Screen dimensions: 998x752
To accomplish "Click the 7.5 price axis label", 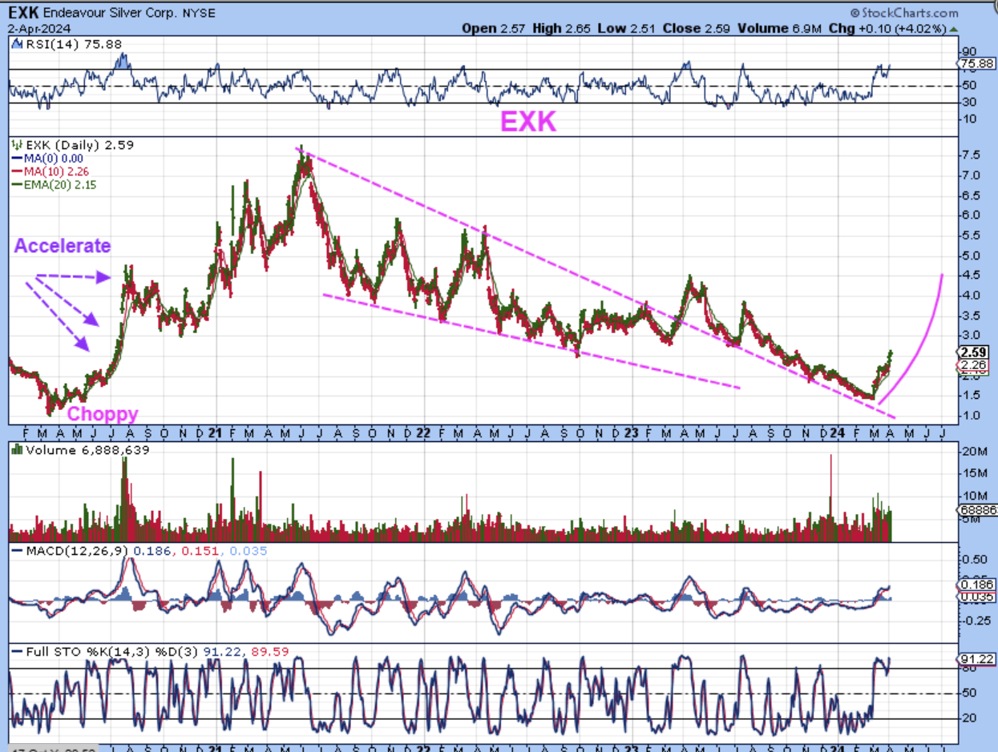I will click(972, 155).
